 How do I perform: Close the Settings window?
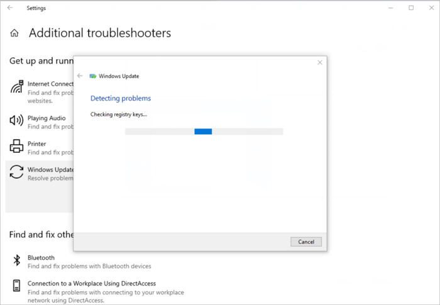coord(432,8)
